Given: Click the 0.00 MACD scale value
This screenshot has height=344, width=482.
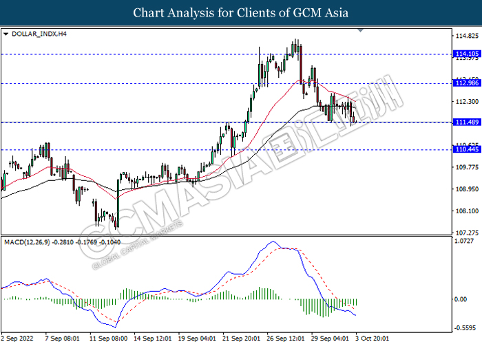Looking at the screenshot, I should [x=461, y=299].
